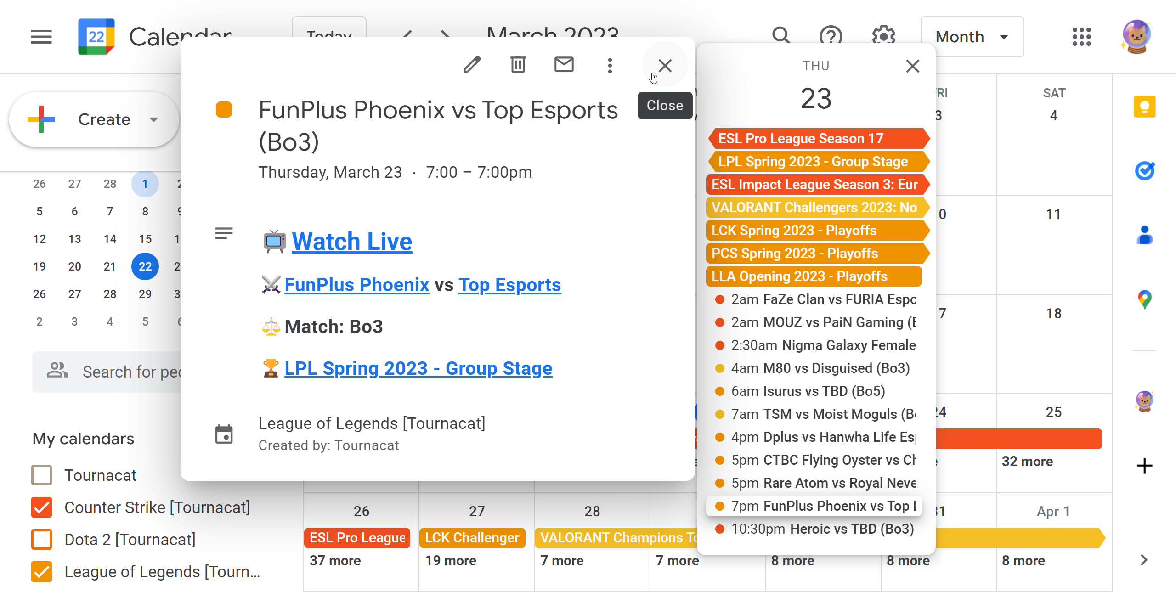Viewport: 1176px width, 592px height.
Task: Open event options three-dot menu
Action: (x=610, y=66)
